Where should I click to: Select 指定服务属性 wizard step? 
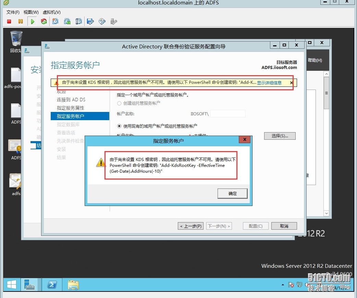(70, 108)
